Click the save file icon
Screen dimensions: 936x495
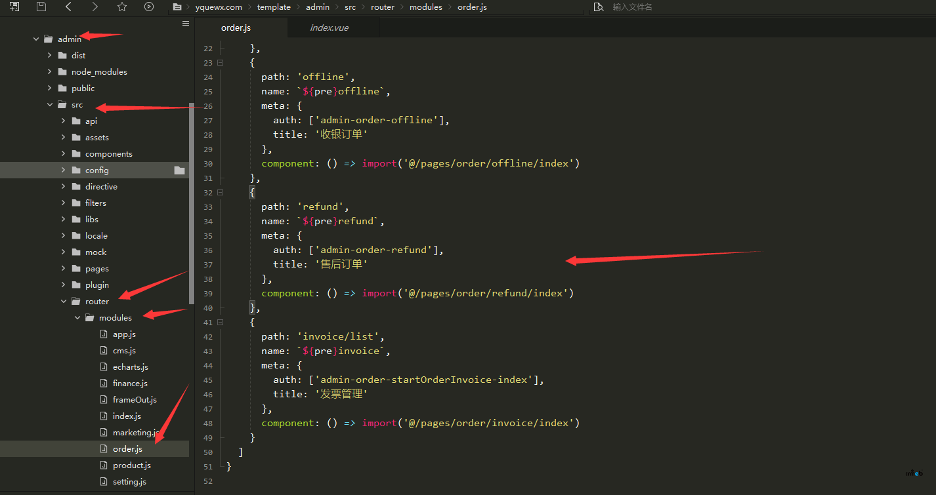[41, 7]
